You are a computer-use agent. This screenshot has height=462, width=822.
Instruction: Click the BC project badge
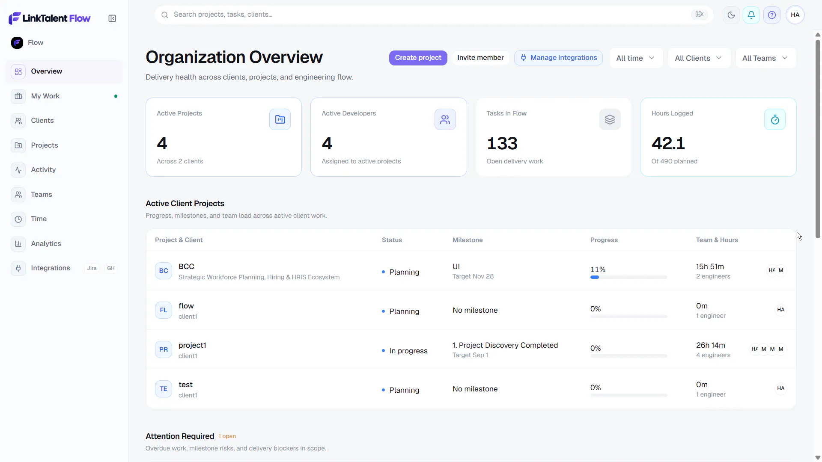click(164, 271)
